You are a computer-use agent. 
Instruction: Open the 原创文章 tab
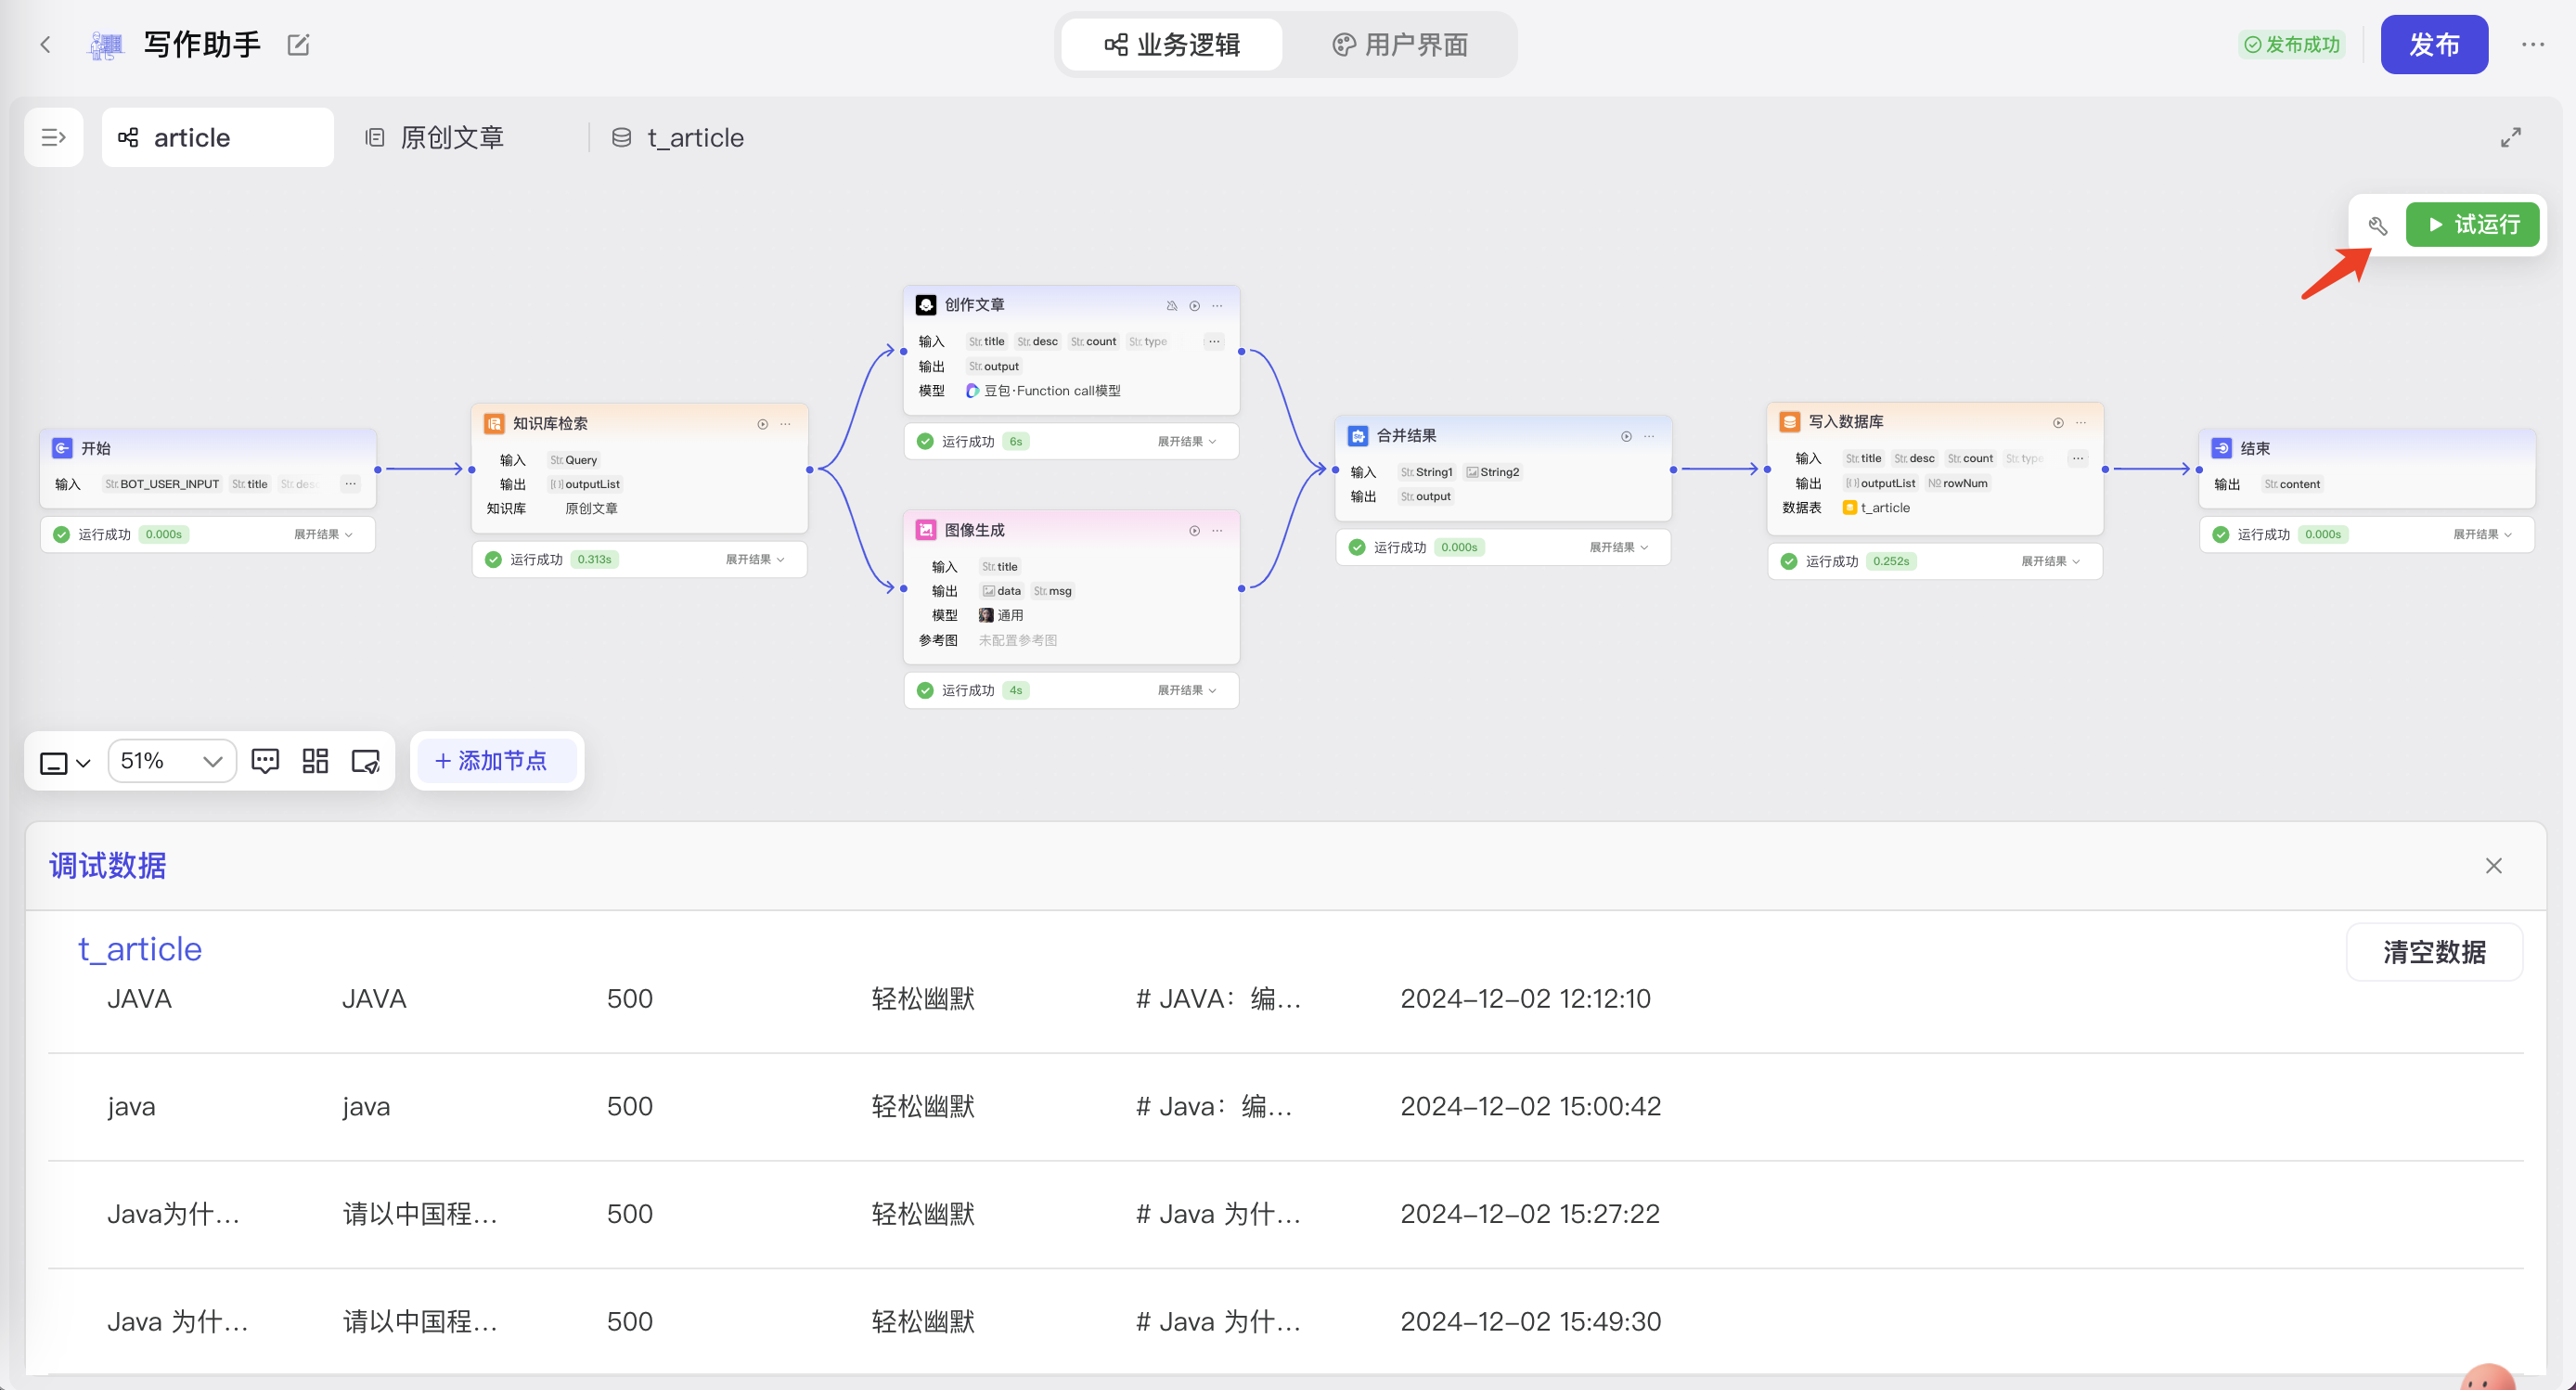435,138
